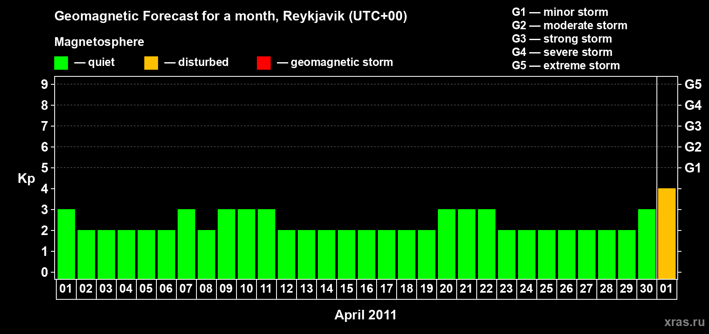Select the green bar for April 09

(226, 244)
